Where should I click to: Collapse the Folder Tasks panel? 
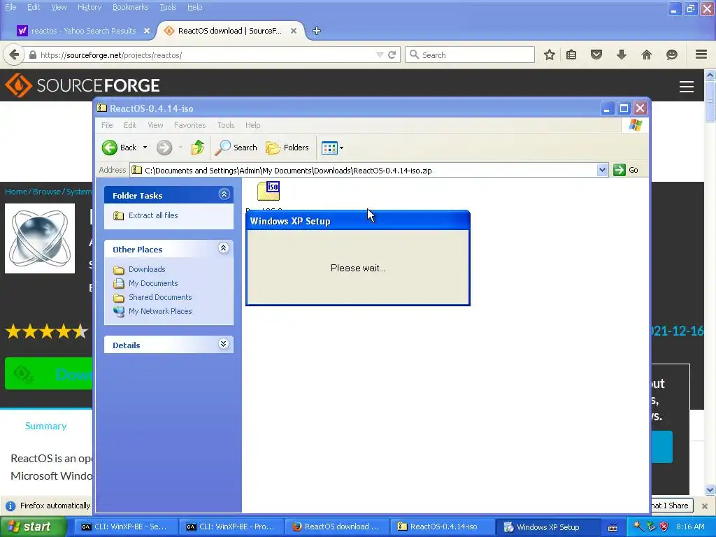pos(224,194)
